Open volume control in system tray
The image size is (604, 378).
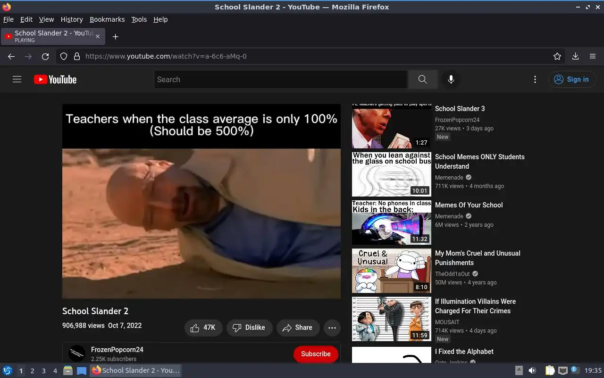532,370
